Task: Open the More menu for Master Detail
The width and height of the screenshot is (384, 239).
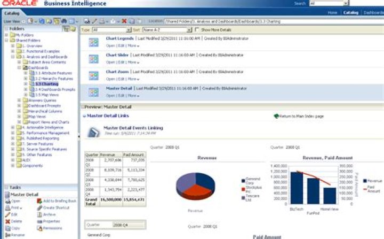Action: 133,96
